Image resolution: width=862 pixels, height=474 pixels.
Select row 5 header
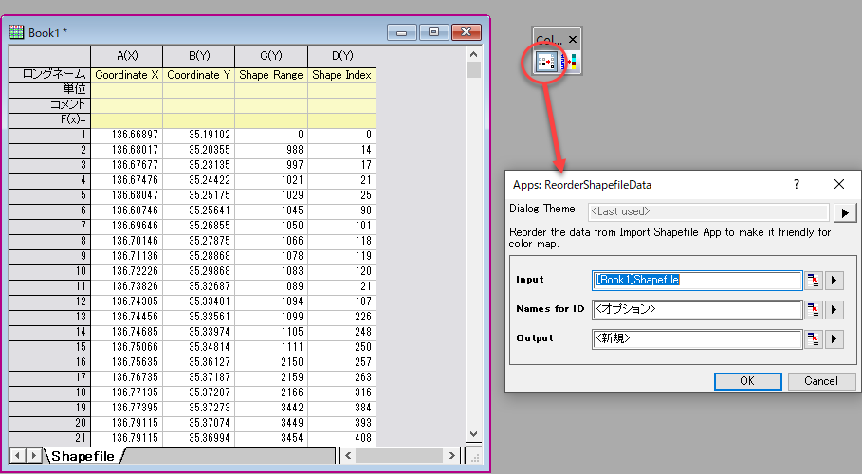(x=50, y=195)
